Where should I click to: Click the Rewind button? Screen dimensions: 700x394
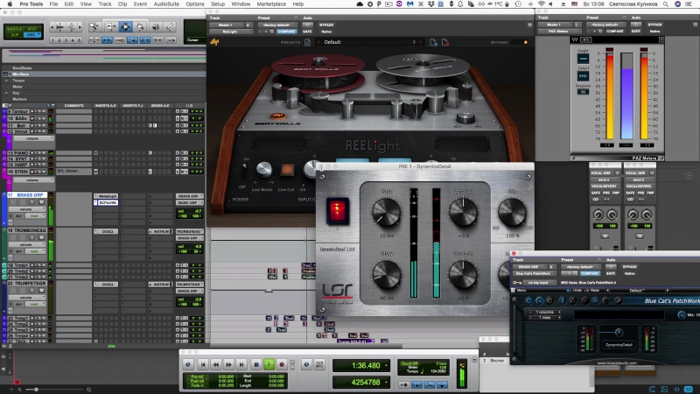(216, 364)
